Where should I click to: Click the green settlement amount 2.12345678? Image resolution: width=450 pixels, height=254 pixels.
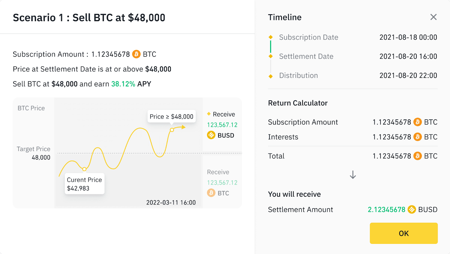pos(386,209)
